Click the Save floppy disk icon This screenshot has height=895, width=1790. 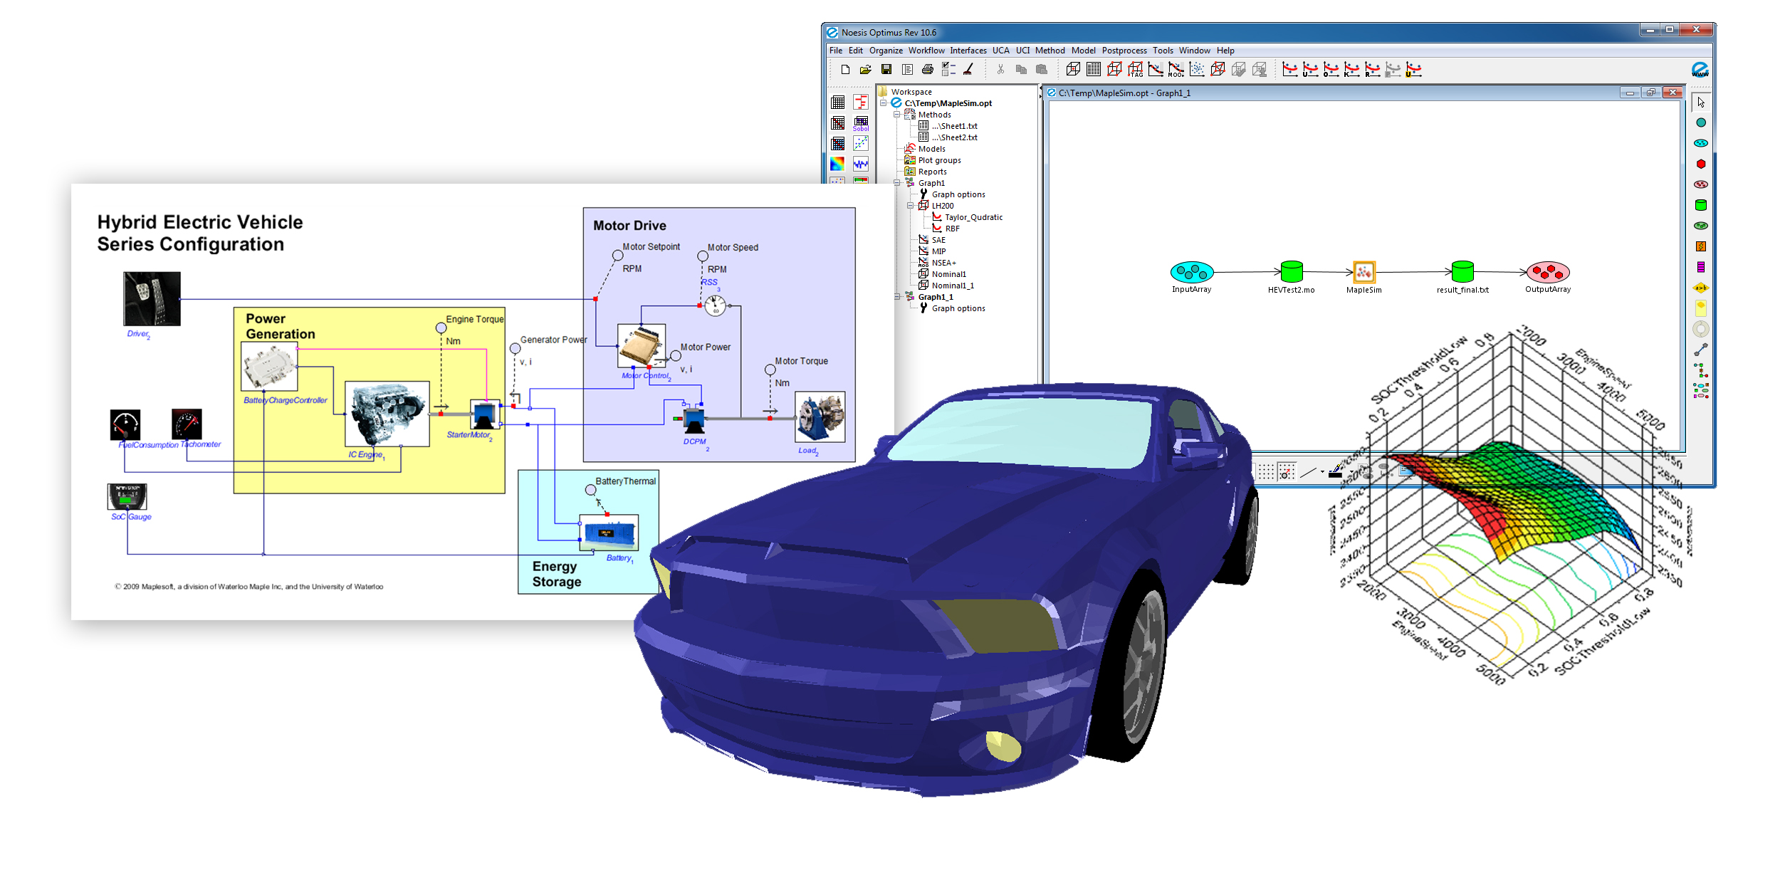point(886,69)
